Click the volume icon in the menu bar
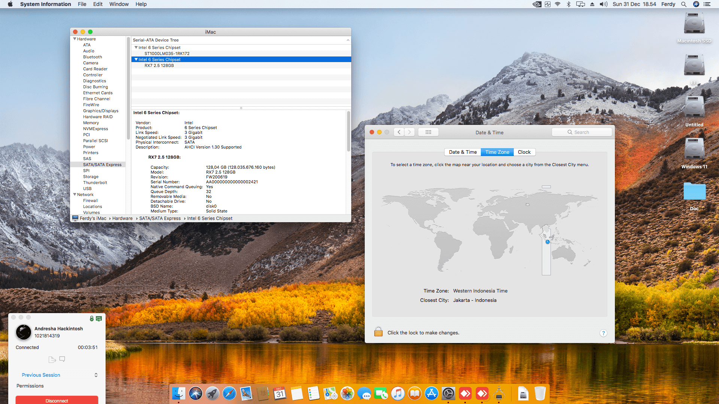719x404 pixels. coord(603,4)
